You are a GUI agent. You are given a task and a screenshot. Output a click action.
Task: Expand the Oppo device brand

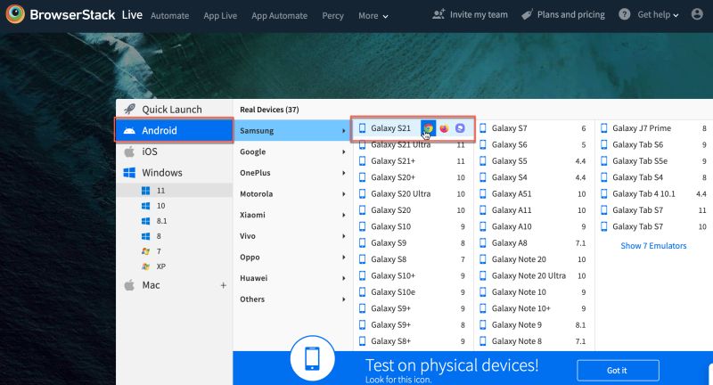coord(292,257)
